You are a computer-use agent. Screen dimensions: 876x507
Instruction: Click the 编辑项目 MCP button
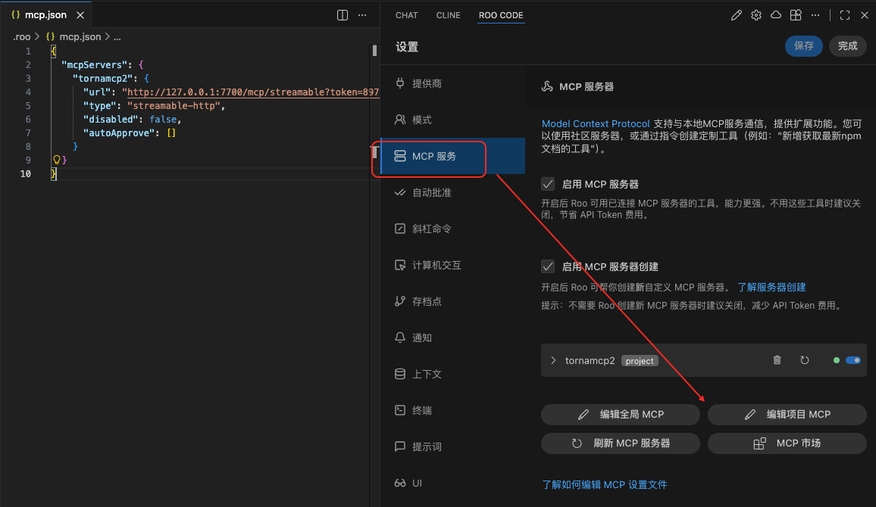787,414
